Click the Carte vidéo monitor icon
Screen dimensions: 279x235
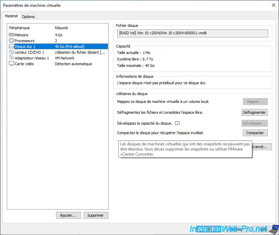(12, 64)
